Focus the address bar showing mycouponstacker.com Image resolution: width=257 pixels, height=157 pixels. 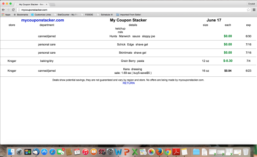131,10
